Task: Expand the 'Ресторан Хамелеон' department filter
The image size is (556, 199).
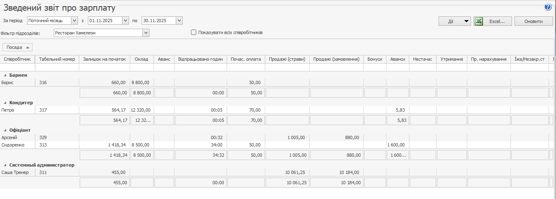Action: (x=146, y=33)
